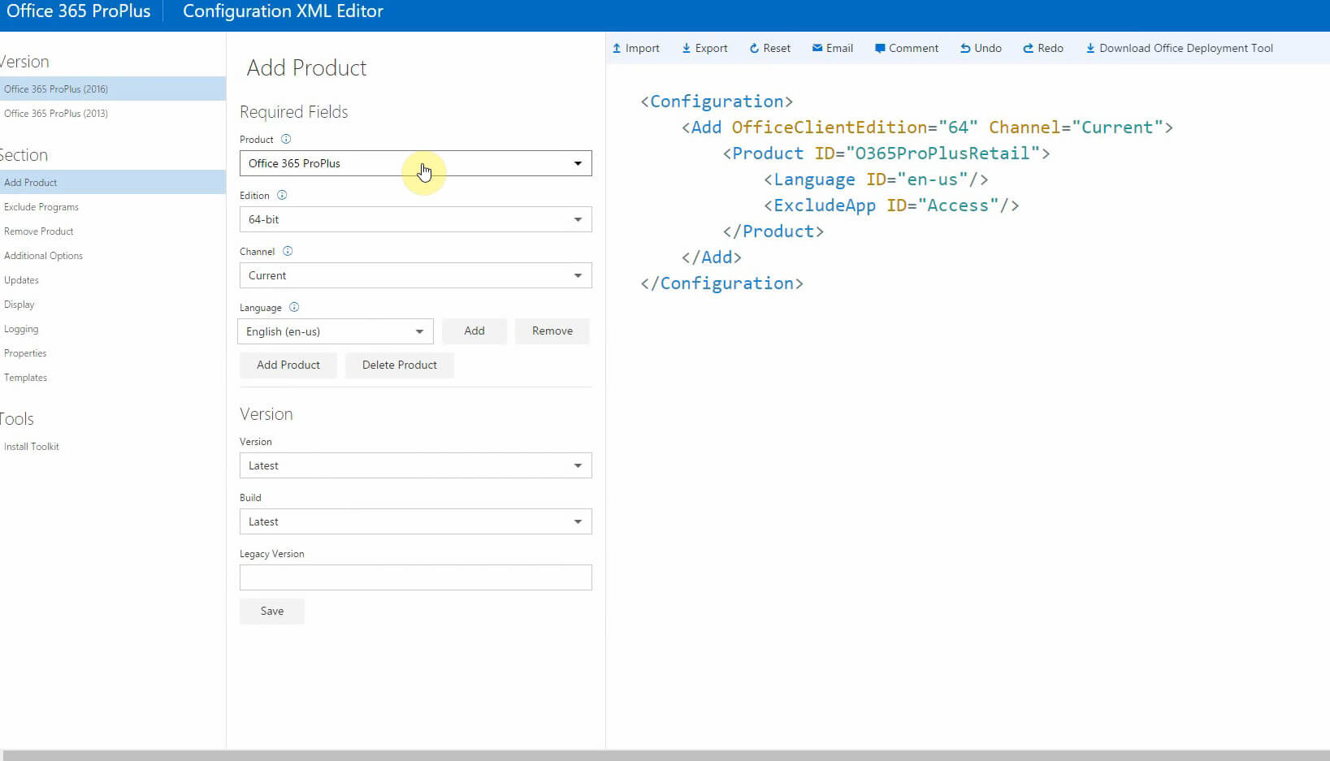Image resolution: width=1330 pixels, height=761 pixels.
Task: Click the Delete Product button
Action: coord(400,365)
